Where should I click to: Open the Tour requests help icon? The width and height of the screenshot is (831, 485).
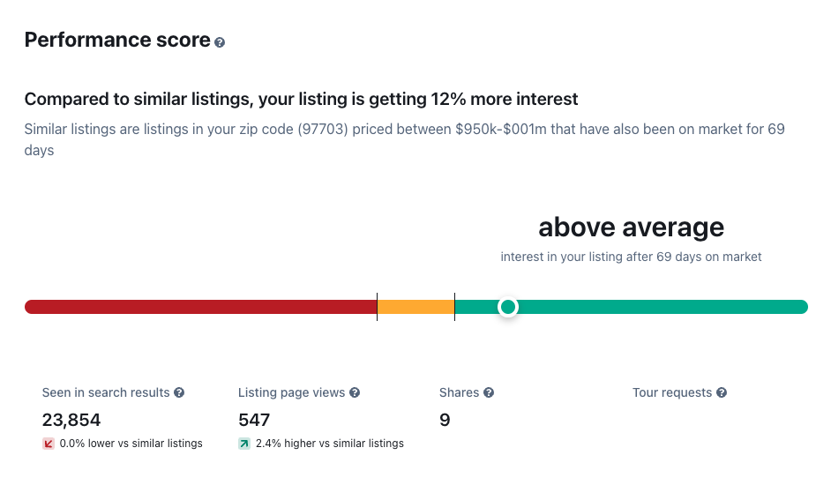tap(722, 392)
